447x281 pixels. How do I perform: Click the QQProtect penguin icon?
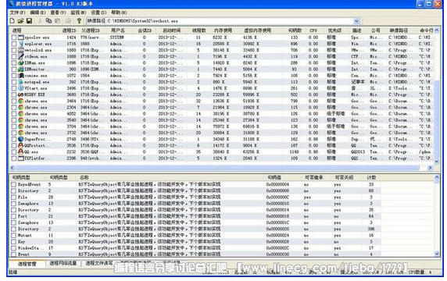[21, 145]
